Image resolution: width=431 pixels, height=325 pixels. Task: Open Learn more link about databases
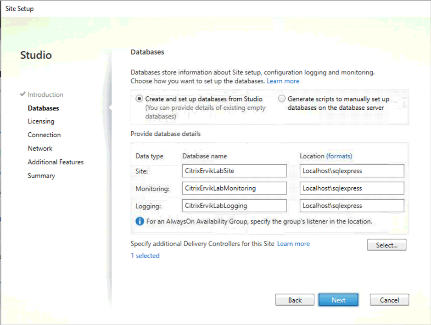[x=283, y=81]
